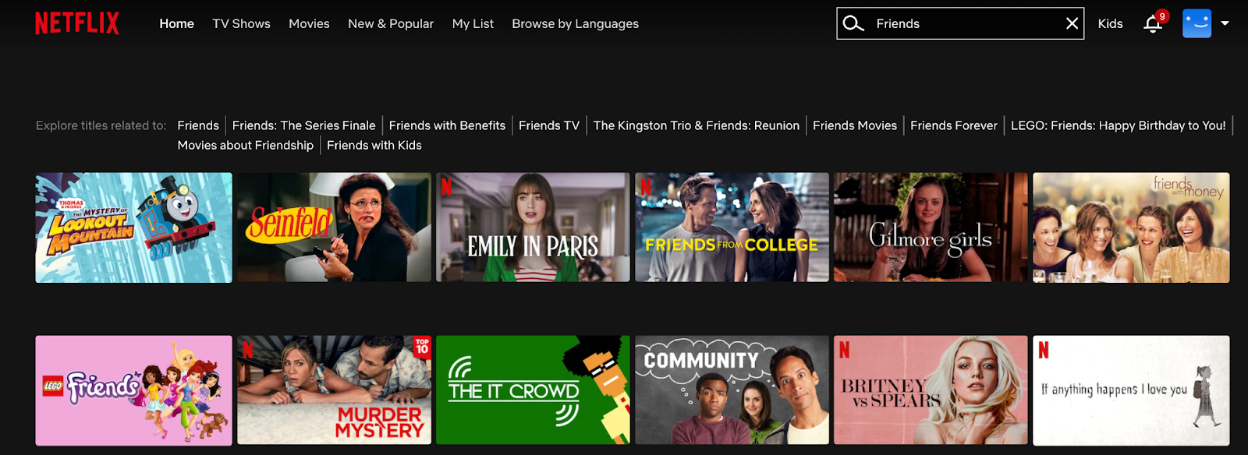The width and height of the screenshot is (1248, 455).
Task: Click the blue profile avatar
Action: pyautogui.click(x=1197, y=23)
